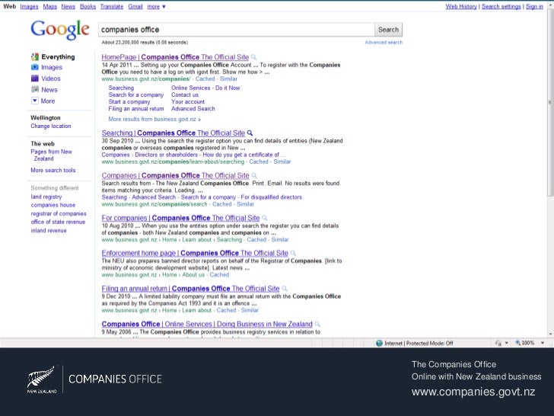Open Web History link

tap(461, 6)
